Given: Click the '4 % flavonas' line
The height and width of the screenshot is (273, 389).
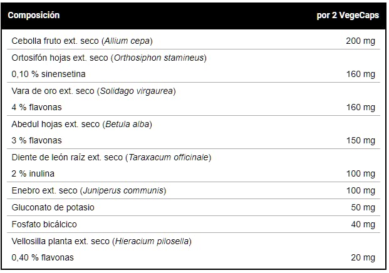Looking at the screenshot, I should point(37,107).
